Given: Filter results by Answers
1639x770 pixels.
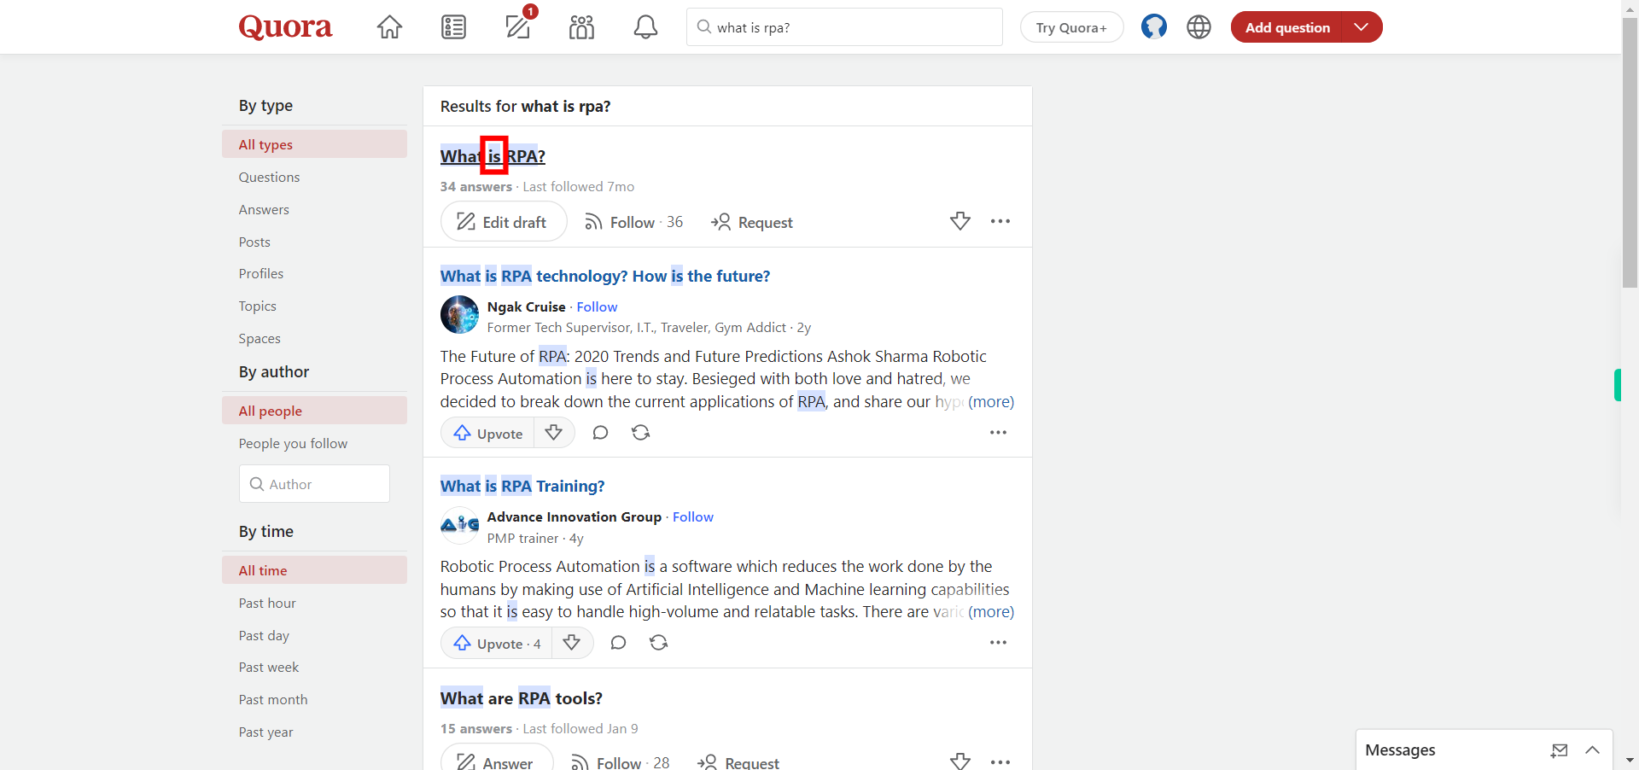Looking at the screenshot, I should point(314,209).
